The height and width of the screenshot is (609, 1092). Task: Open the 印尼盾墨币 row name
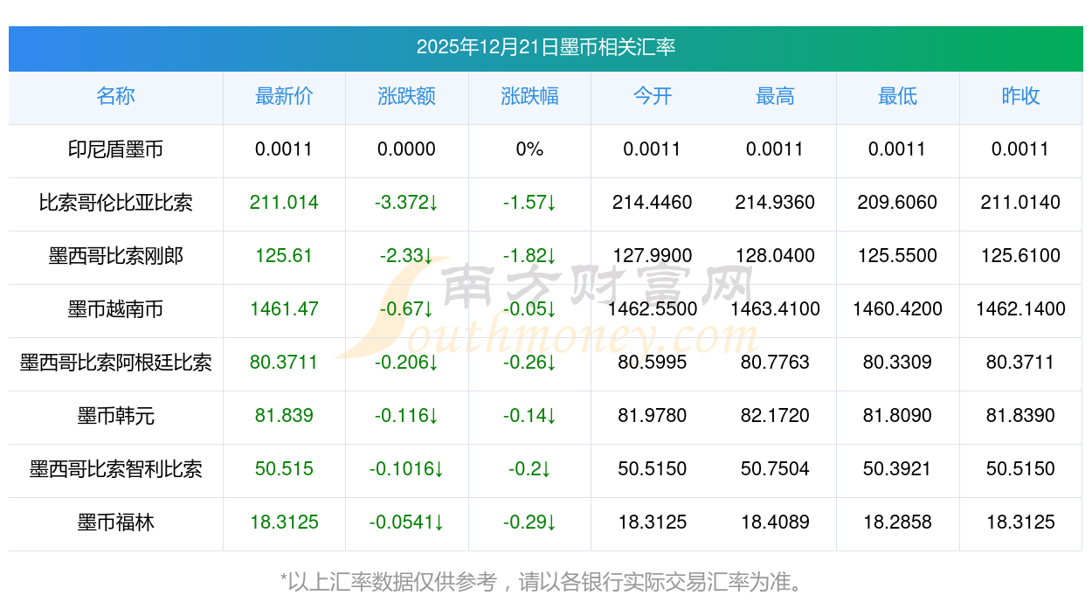(115, 149)
